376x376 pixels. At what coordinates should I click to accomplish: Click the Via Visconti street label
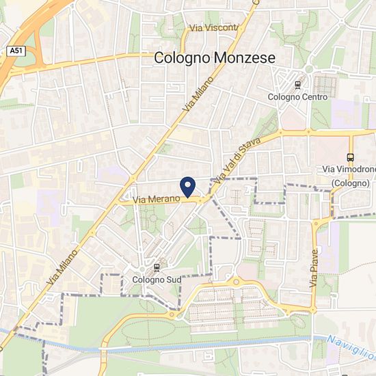click(214, 28)
